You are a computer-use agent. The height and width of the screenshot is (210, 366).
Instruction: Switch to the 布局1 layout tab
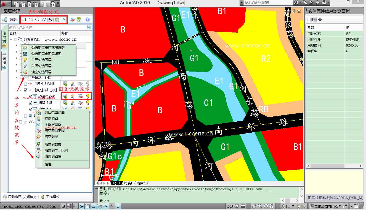click(x=129, y=183)
